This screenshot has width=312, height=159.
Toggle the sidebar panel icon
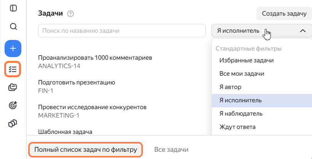pos(13,8)
